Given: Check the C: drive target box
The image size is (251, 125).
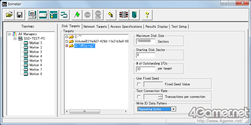Looking at the screenshot, I should (67, 37).
